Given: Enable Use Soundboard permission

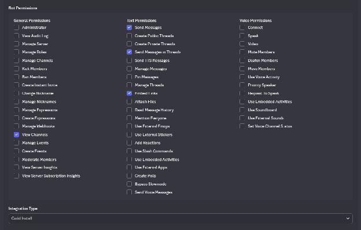Looking at the screenshot, I should click(x=242, y=110).
